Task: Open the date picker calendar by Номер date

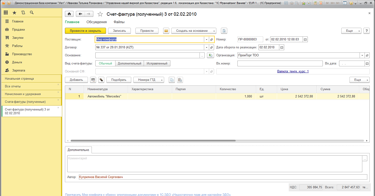Action: click(x=305, y=39)
